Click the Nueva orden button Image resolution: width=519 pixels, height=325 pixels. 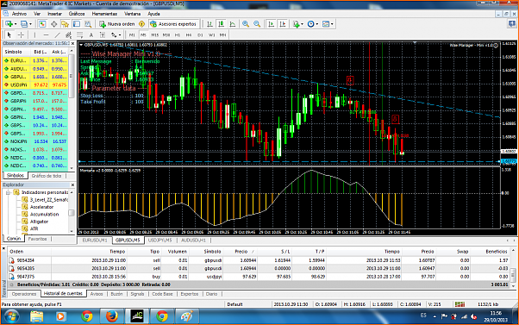point(118,24)
